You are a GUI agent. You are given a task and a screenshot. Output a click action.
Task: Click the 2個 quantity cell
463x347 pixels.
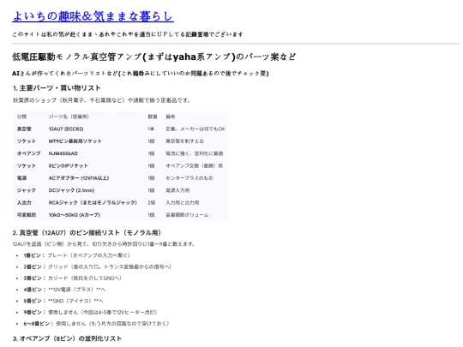click(x=151, y=203)
